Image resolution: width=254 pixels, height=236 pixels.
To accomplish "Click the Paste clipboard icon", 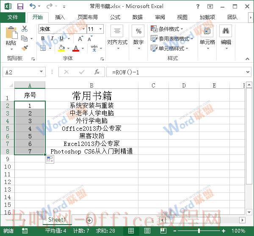I will tap(11, 33).
